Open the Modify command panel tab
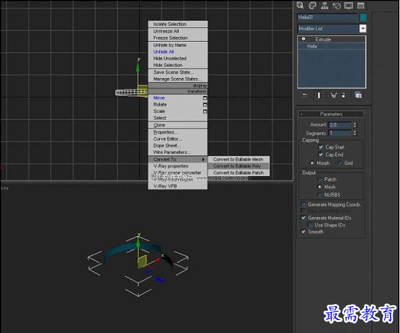400x333 pixels. [312, 6]
